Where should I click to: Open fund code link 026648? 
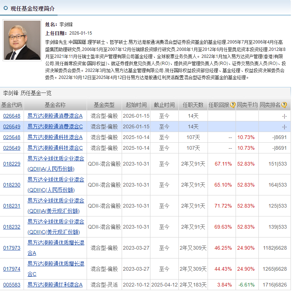coord(12,116)
